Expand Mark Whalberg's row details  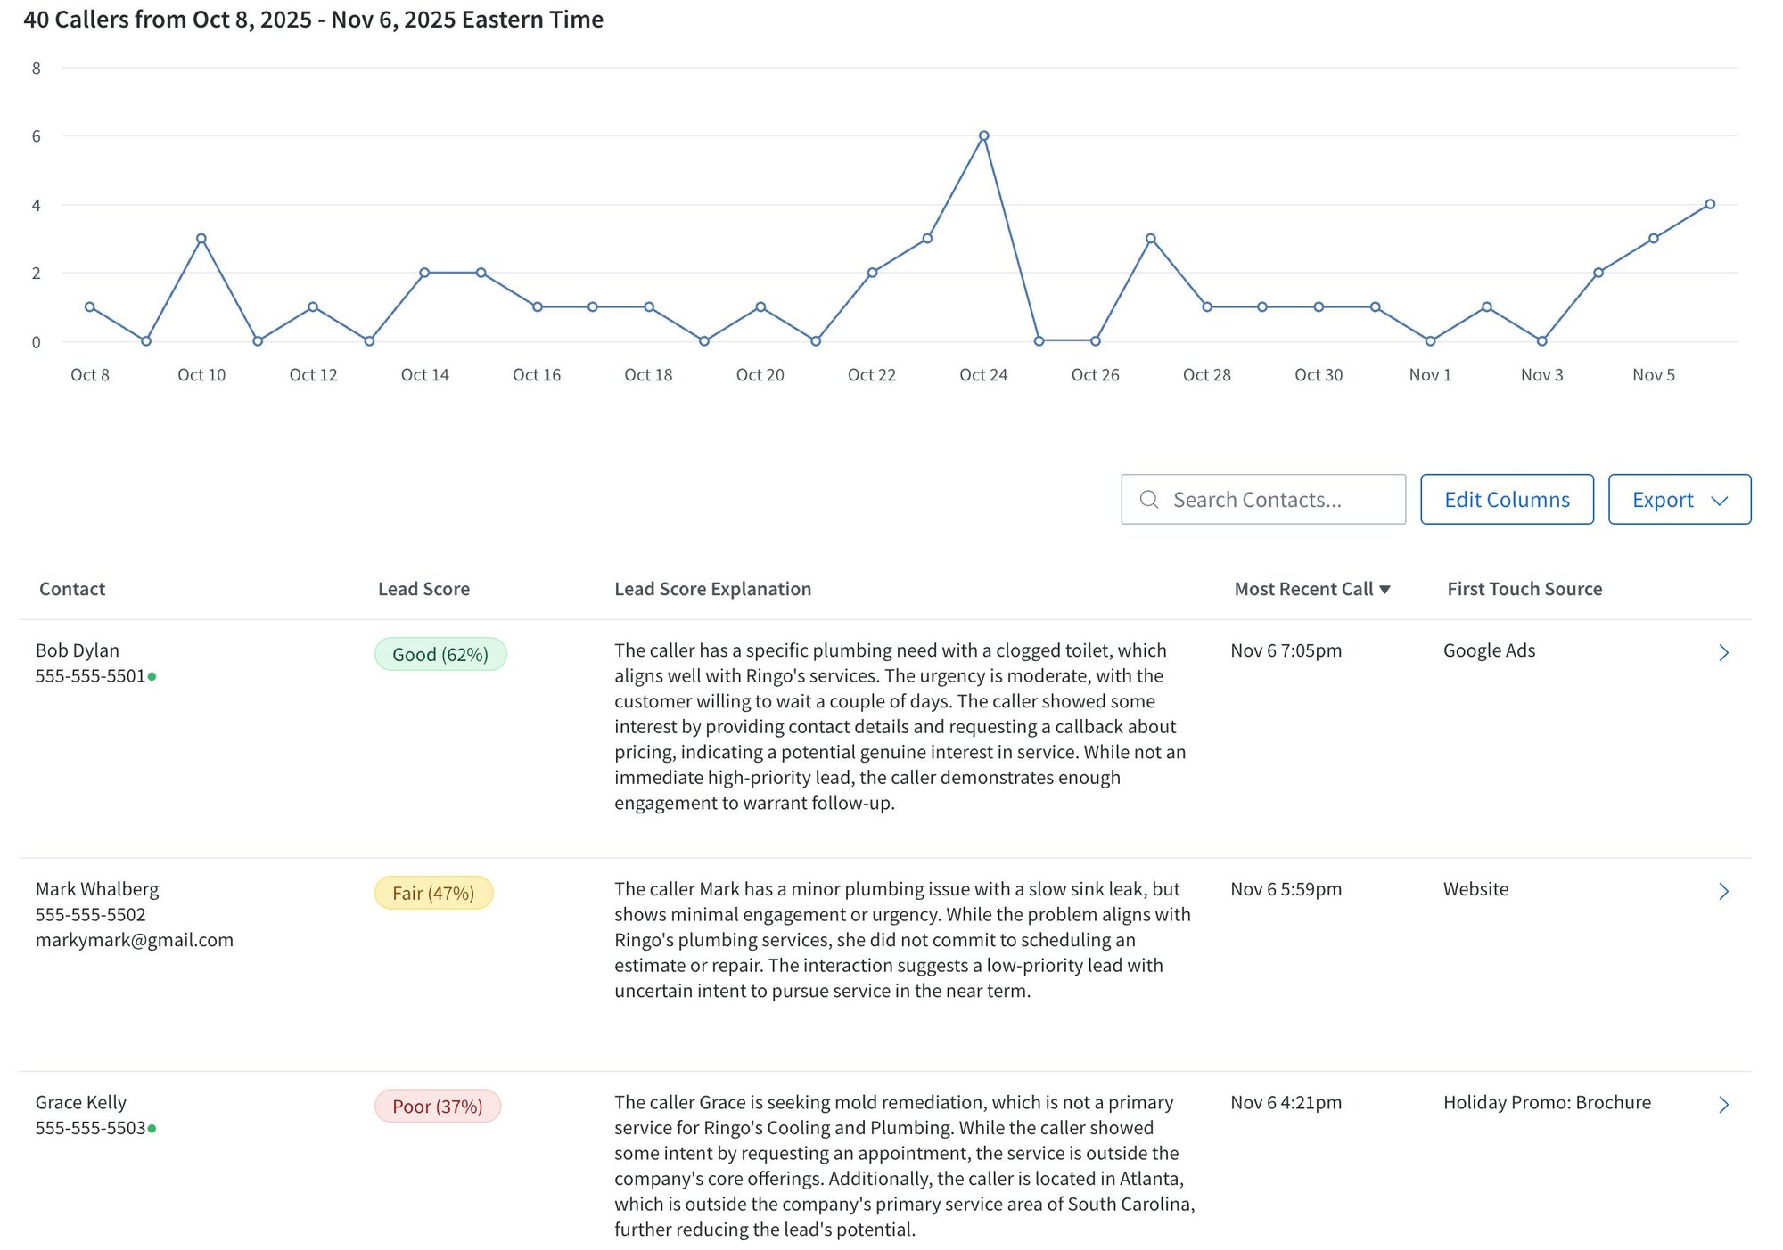1724,890
